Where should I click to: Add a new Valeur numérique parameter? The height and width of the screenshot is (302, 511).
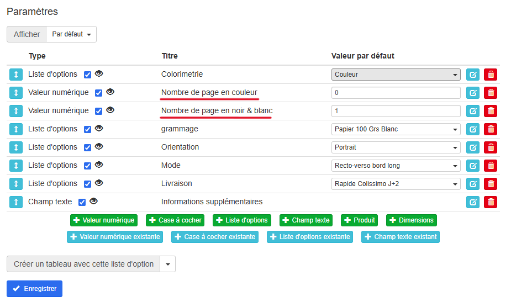pos(104,220)
